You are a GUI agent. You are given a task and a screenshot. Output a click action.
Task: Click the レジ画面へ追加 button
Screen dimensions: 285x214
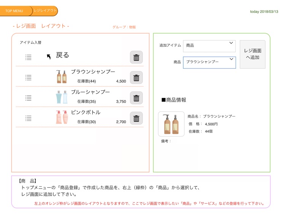(x=252, y=54)
